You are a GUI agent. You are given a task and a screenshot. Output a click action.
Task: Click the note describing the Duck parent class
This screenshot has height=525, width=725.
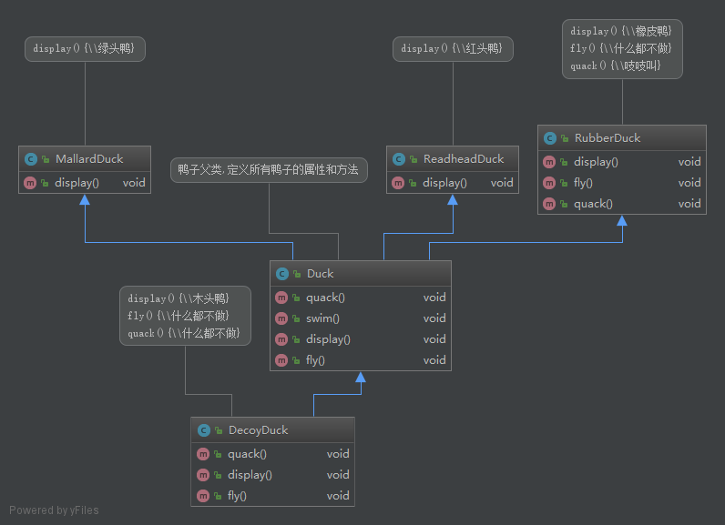tap(269, 170)
